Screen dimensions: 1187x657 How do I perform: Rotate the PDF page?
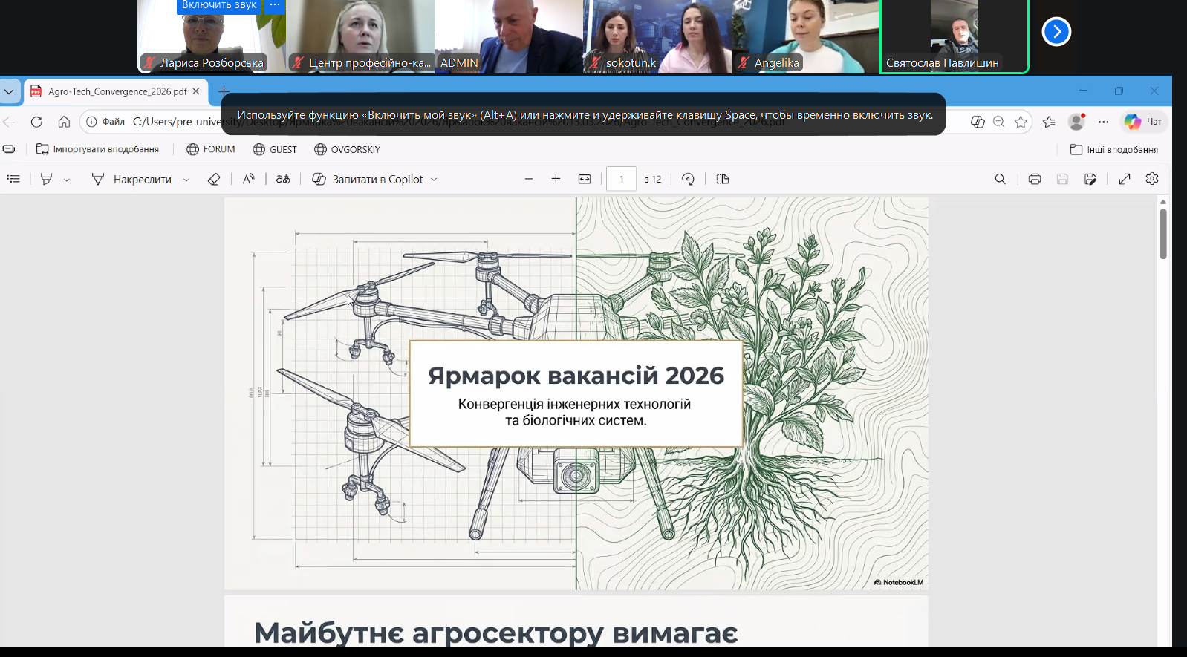[688, 179]
